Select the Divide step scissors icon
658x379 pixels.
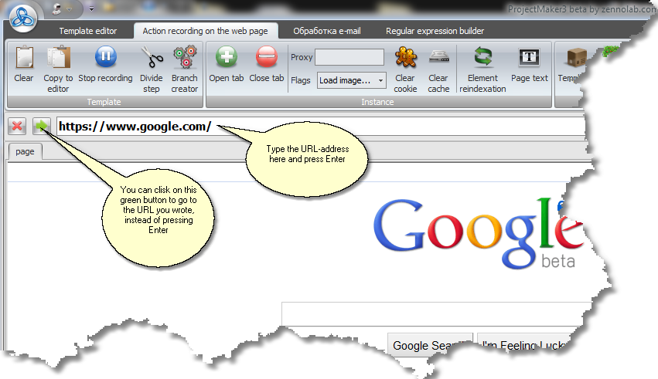point(152,59)
